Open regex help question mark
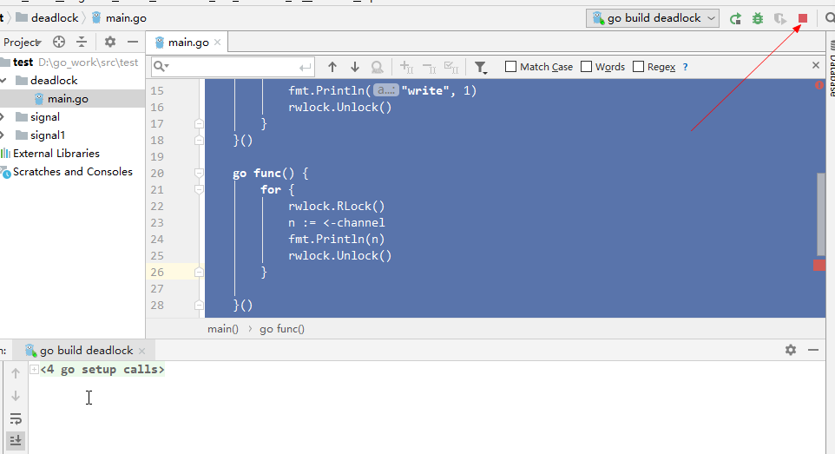 click(x=686, y=67)
